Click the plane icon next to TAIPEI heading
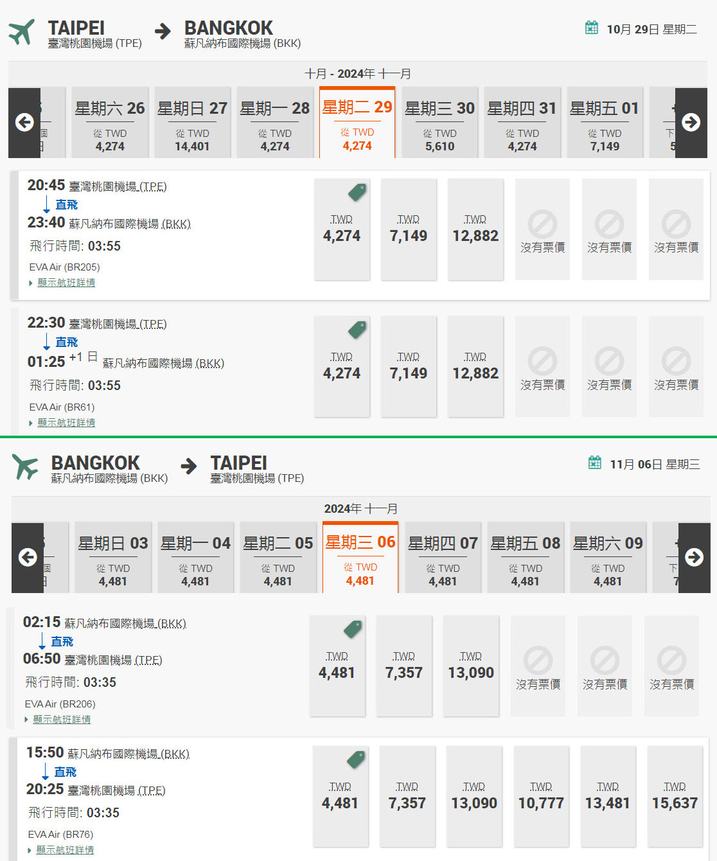Image resolution: width=717 pixels, height=861 pixels. pyautogui.click(x=21, y=32)
